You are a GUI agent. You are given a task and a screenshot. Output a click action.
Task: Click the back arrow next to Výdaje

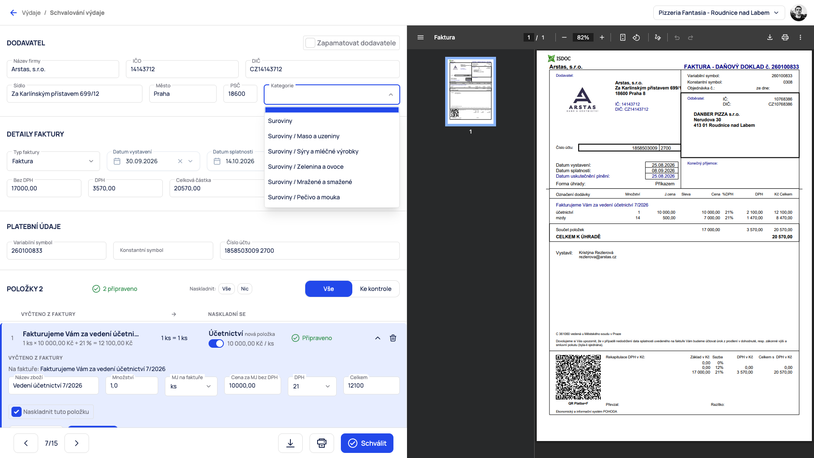click(x=14, y=13)
